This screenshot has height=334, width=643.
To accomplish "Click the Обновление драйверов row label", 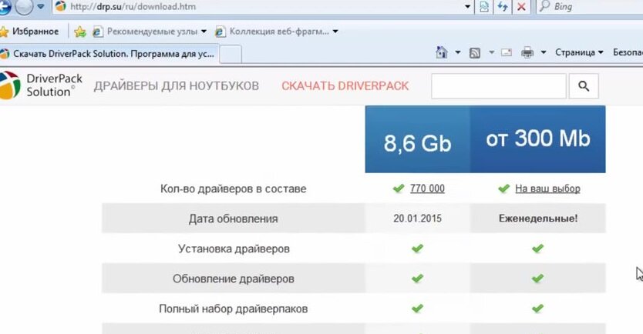I will (234, 279).
